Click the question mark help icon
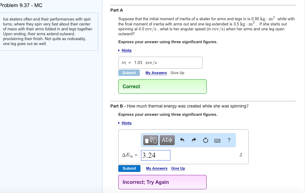This screenshot has width=305, height=193. point(228,140)
